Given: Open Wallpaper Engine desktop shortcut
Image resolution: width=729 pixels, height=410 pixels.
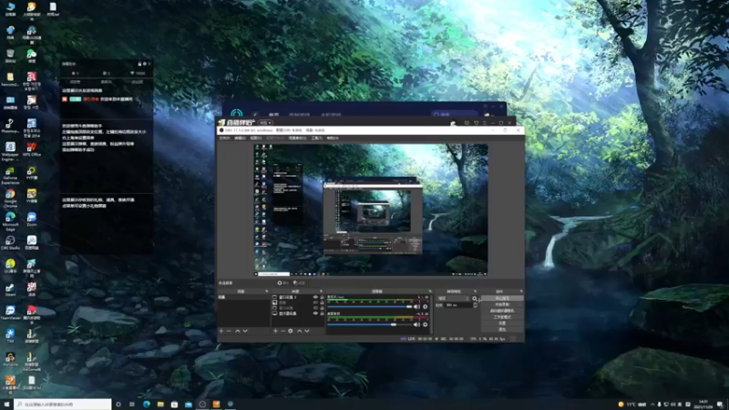Looking at the screenshot, I should click(10, 150).
